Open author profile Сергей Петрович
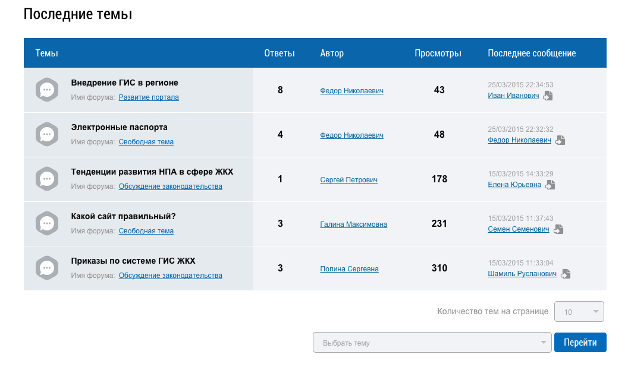Screen dimensions: 628x367 click(348, 180)
